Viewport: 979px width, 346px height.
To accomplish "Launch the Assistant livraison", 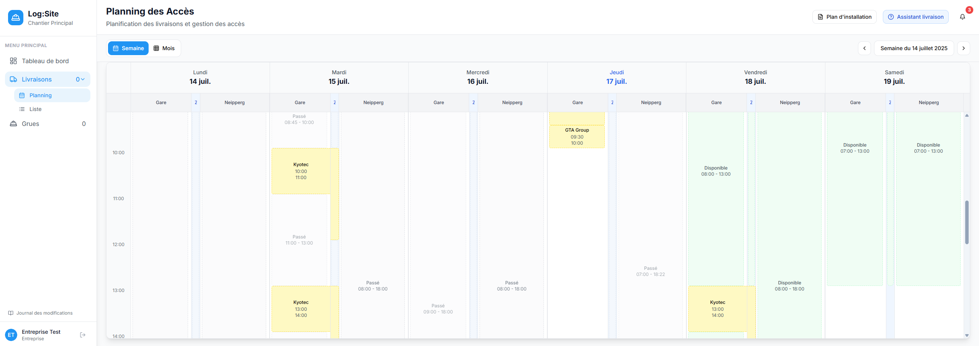I will click(x=916, y=17).
